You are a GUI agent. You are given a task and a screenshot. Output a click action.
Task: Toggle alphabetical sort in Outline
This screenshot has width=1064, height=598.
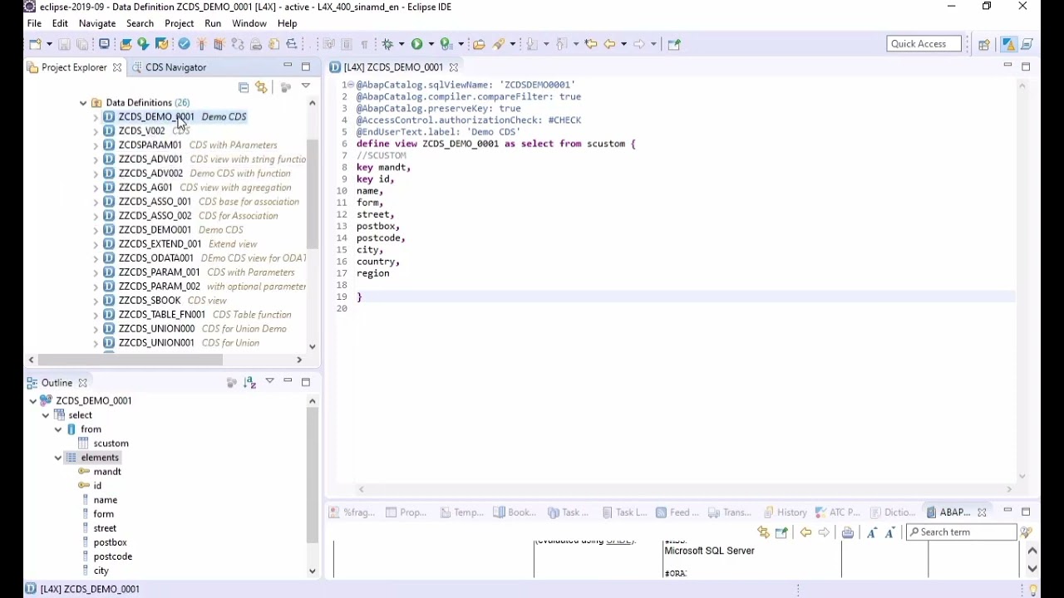click(x=250, y=382)
